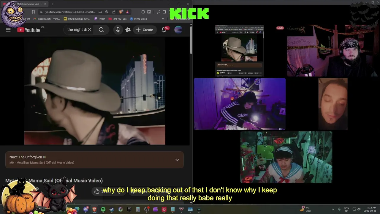Select the bandana streamer camera with LIVE badge
This screenshot has height=214, width=380.
pos(332,51)
